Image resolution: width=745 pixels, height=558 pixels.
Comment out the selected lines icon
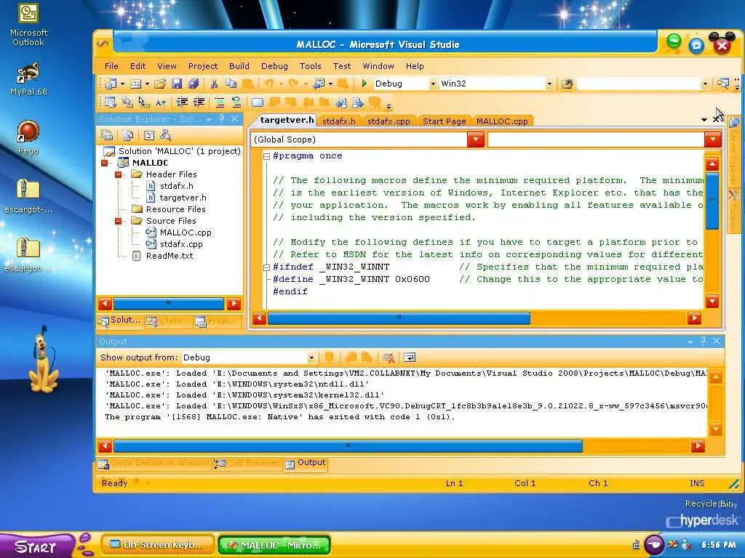click(219, 102)
